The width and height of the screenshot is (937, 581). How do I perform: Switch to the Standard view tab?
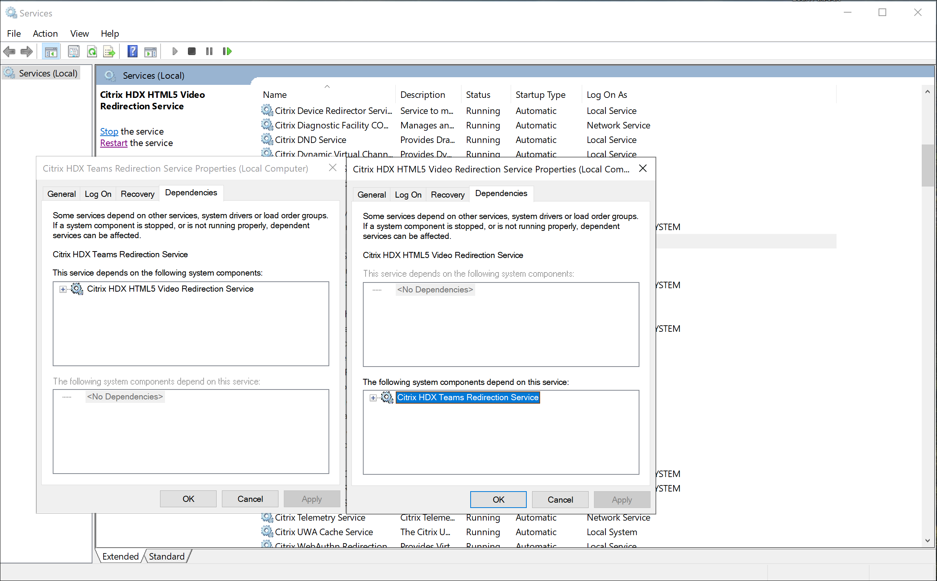coord(167,557)
